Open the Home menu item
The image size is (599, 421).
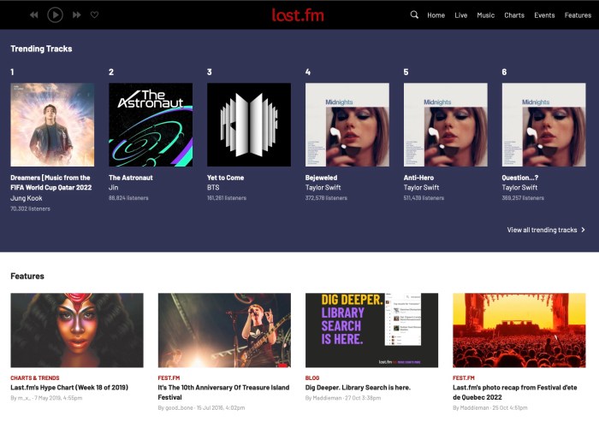tap(436, 15)
